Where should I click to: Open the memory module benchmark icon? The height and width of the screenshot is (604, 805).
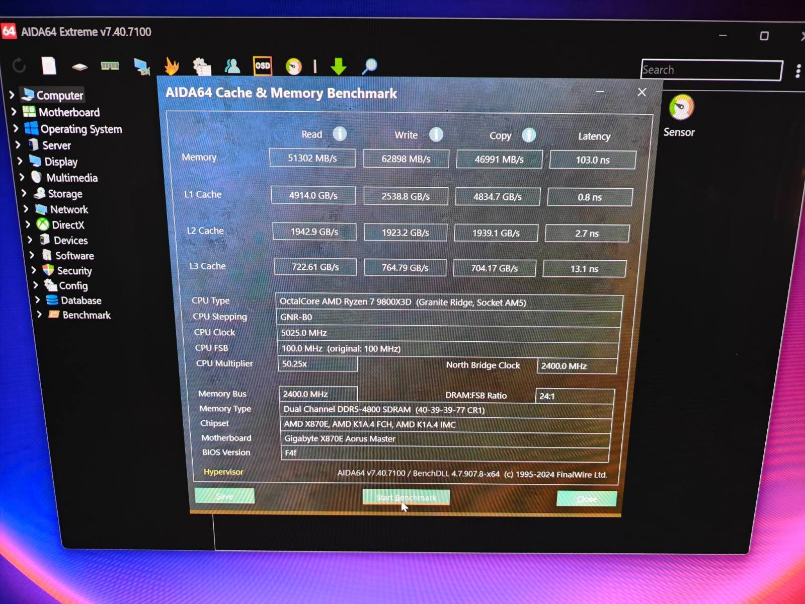pos(110,66)
